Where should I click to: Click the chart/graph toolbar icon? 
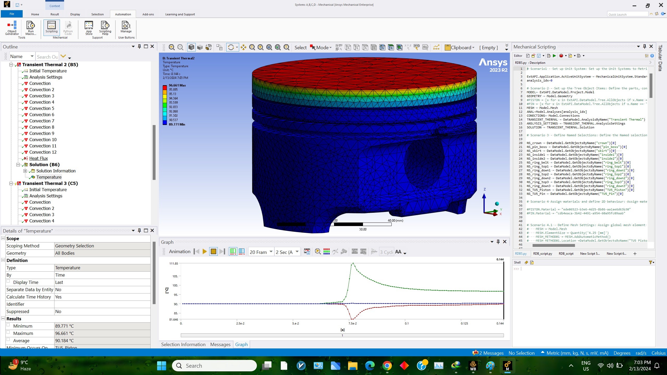[x=436, y=47]
